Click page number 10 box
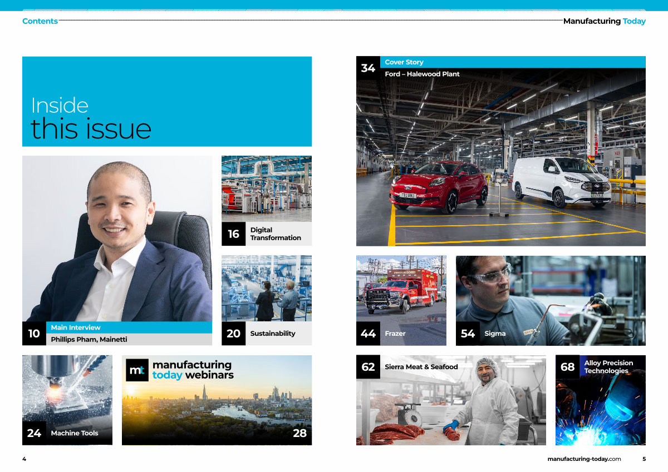The height and width of the screenshot is (472, 668). click(x=34, y=334)
